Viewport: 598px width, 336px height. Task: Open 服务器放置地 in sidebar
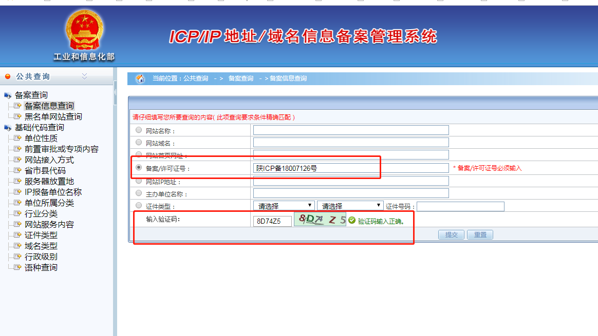49,181
